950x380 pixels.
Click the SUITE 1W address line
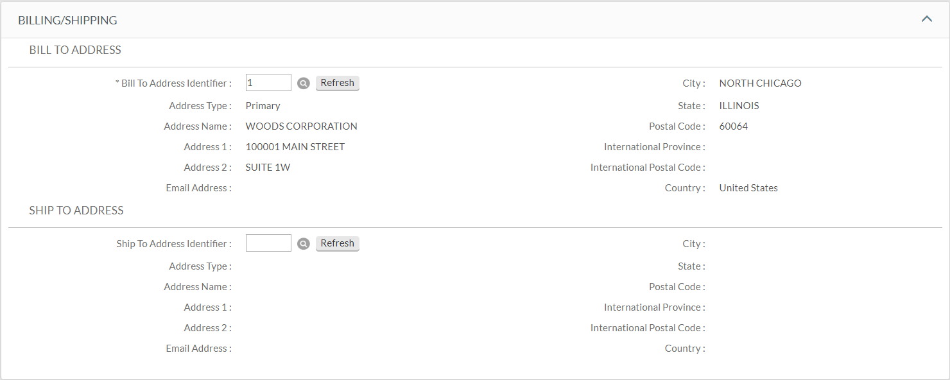click(268, 168)
